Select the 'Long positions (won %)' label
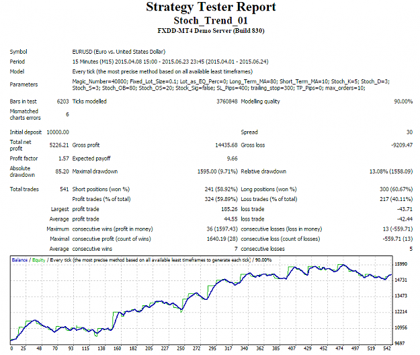 coord(269,190)
